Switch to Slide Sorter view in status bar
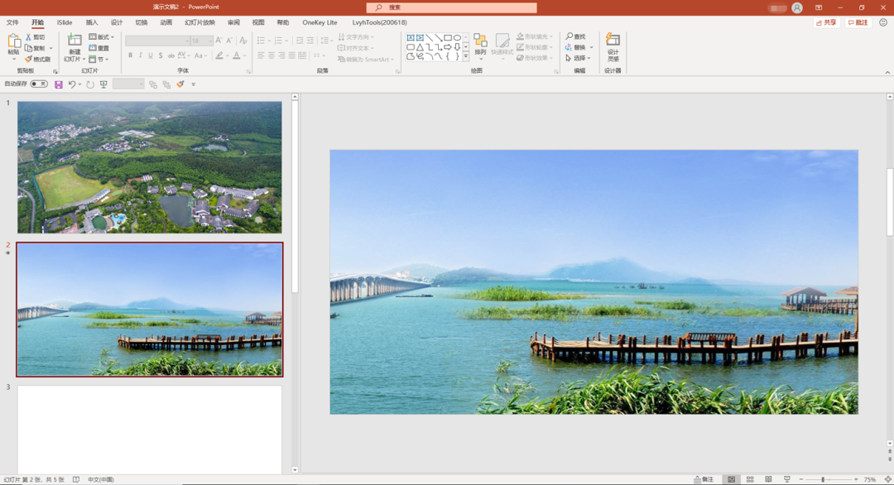This screenshot has height=485, width=894. [x=750, y=479]
